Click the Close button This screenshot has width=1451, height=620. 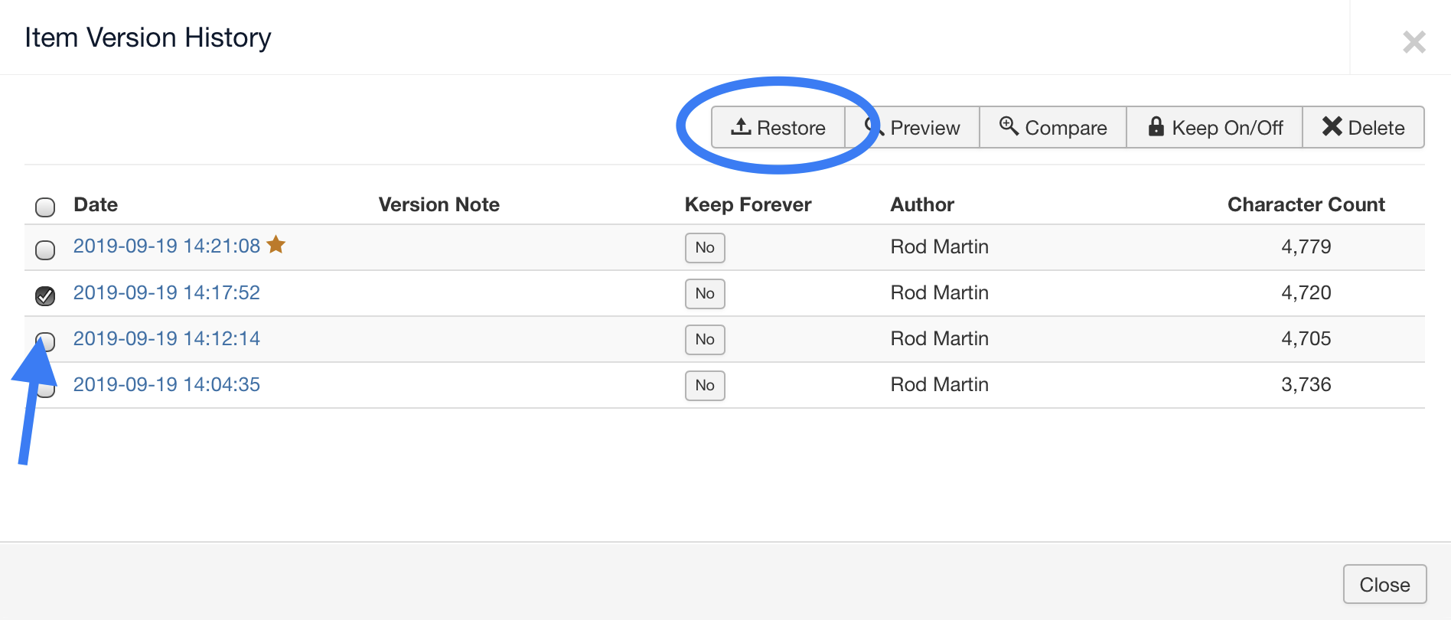pyautogui.click(x=1384, y=583)
